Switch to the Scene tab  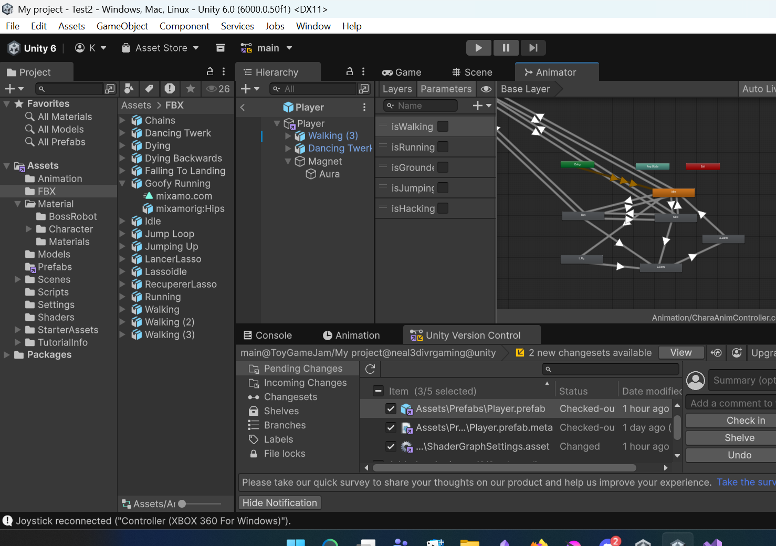pos(472,72)
